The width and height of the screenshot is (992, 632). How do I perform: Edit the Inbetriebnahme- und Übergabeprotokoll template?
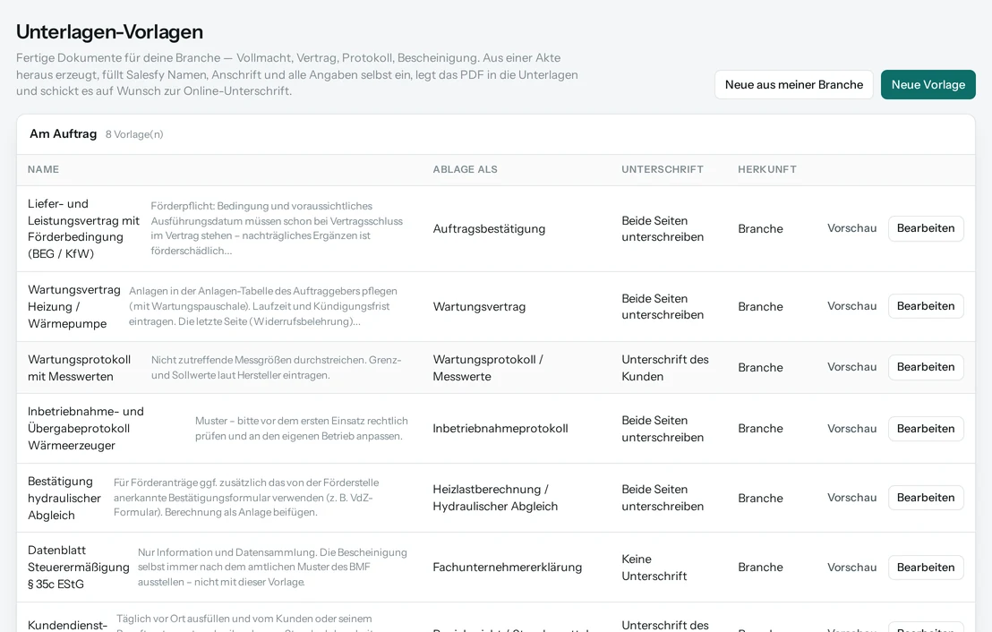(926, 428)
